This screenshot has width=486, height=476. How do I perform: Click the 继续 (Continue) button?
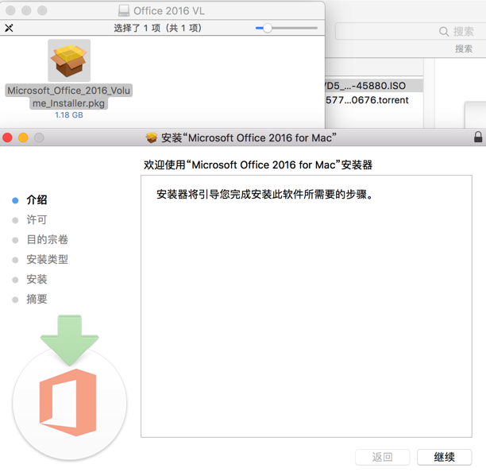pos(445,457)
